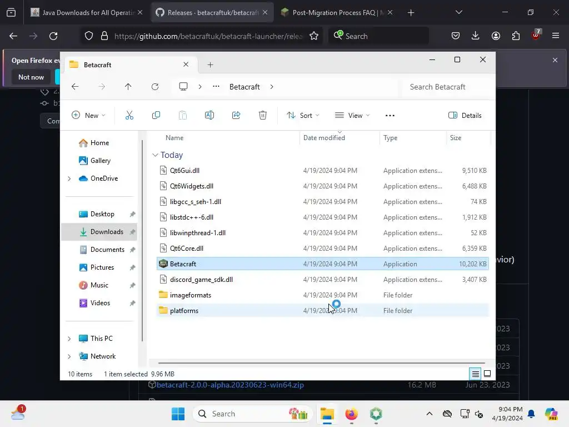The width and height of the screenshot is (569, 427).
Task: Open Downloads in navigation pane
Action: [99, 232]
